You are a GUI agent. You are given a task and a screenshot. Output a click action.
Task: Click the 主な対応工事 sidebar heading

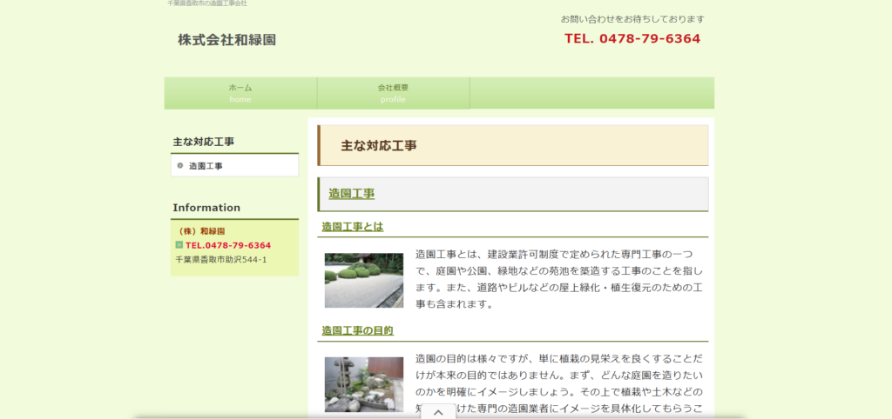point(203,142)
